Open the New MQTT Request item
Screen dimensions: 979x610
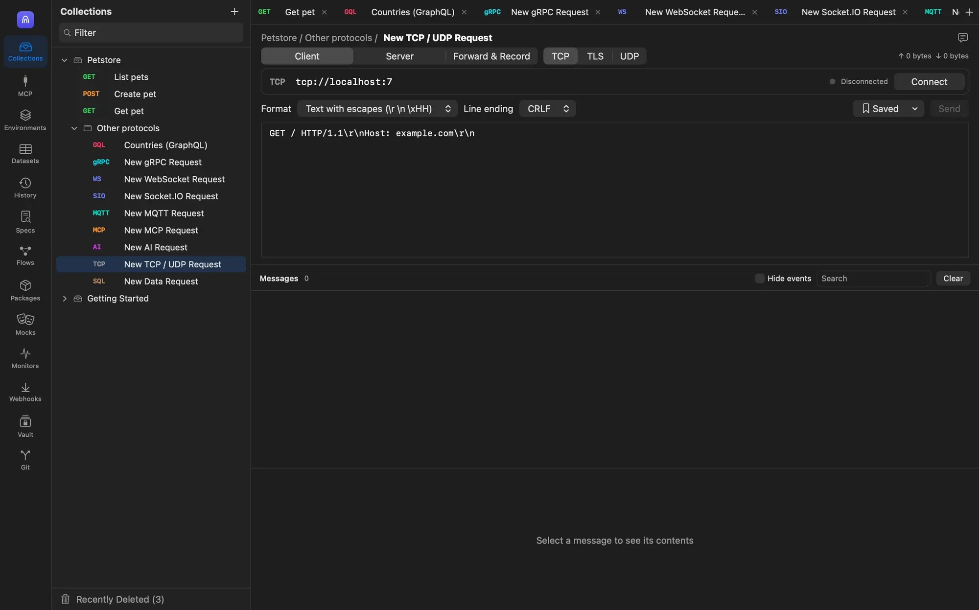[x=151, y=213]
